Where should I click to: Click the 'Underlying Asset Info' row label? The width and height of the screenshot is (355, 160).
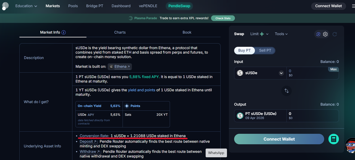pyautogui.click(x=43, y=146)
